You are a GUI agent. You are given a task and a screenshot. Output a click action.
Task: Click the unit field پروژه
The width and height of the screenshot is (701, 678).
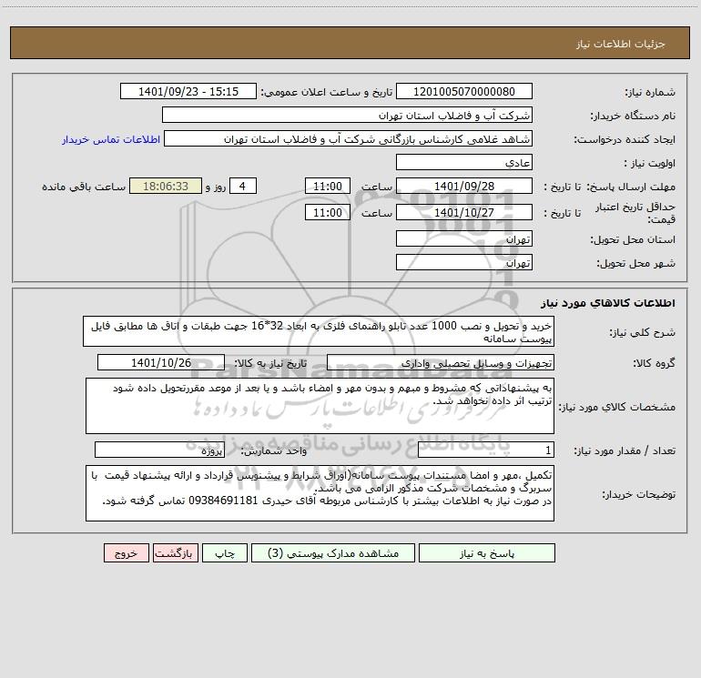[x=159, y=450]
